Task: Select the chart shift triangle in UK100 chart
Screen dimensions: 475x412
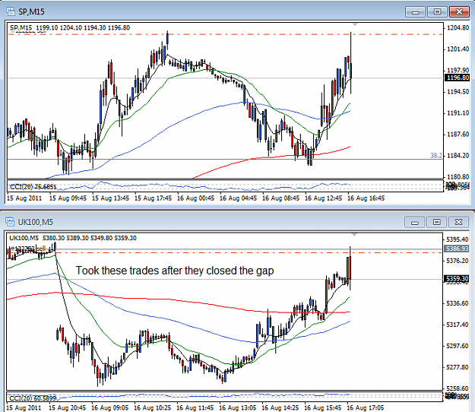Action: (x=354, y=235)
